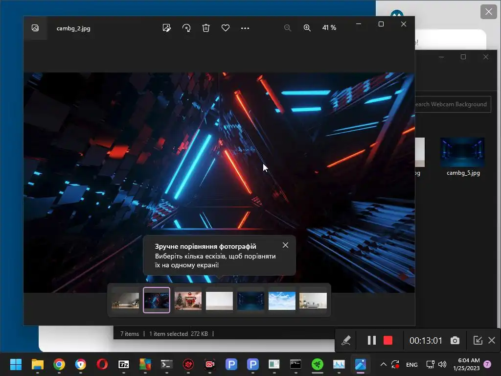This screenshot has width=501, height=376.
Task: Mark cambg_2.jpg as favorite with heart icon
Action: [x=226, y=28]
